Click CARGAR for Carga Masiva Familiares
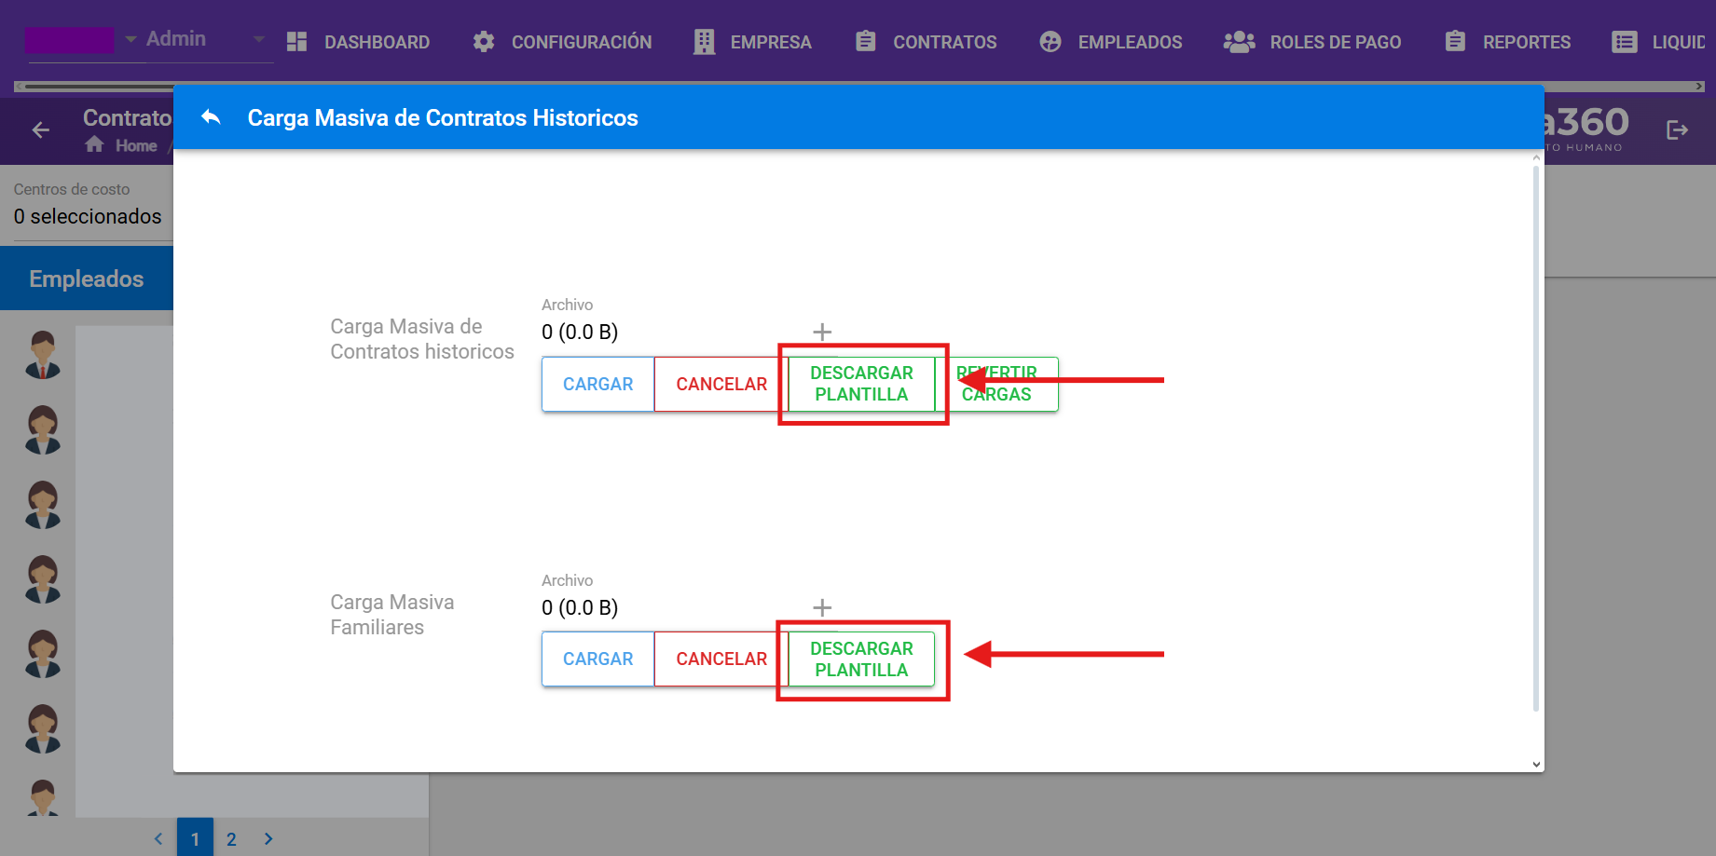 click(x=598, y=659)
